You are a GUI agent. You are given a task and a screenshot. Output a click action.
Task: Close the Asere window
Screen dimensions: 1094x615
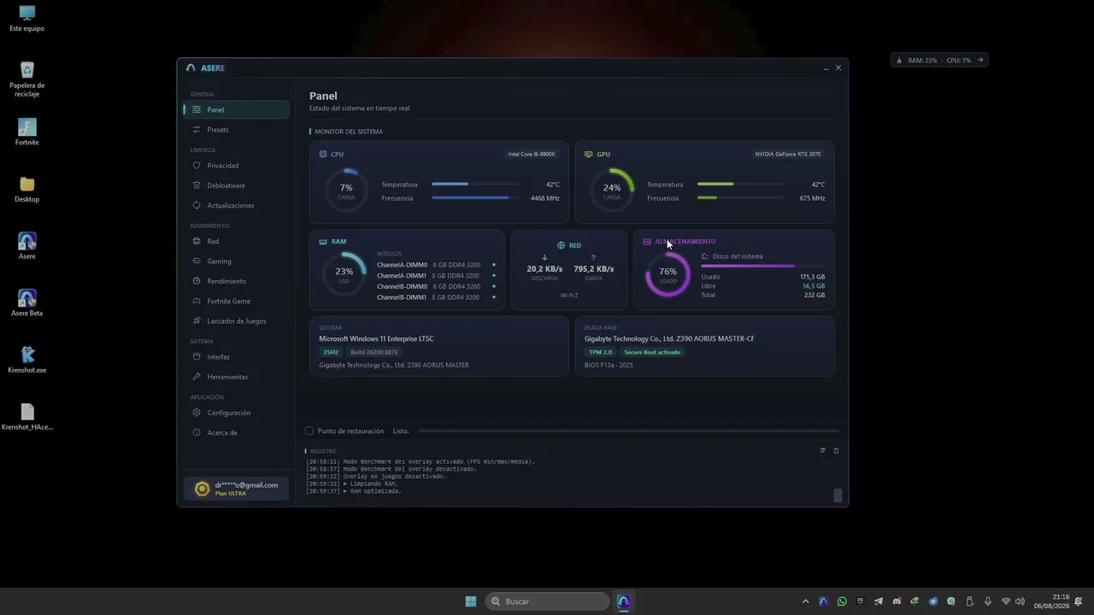(x=838, y=68)
